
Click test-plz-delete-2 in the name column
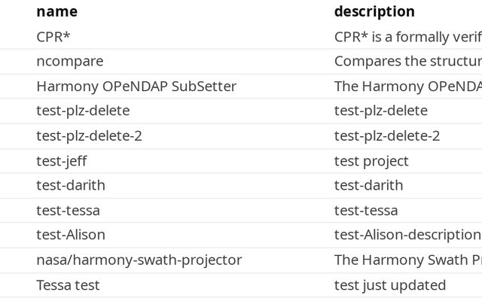pos(89,136)
